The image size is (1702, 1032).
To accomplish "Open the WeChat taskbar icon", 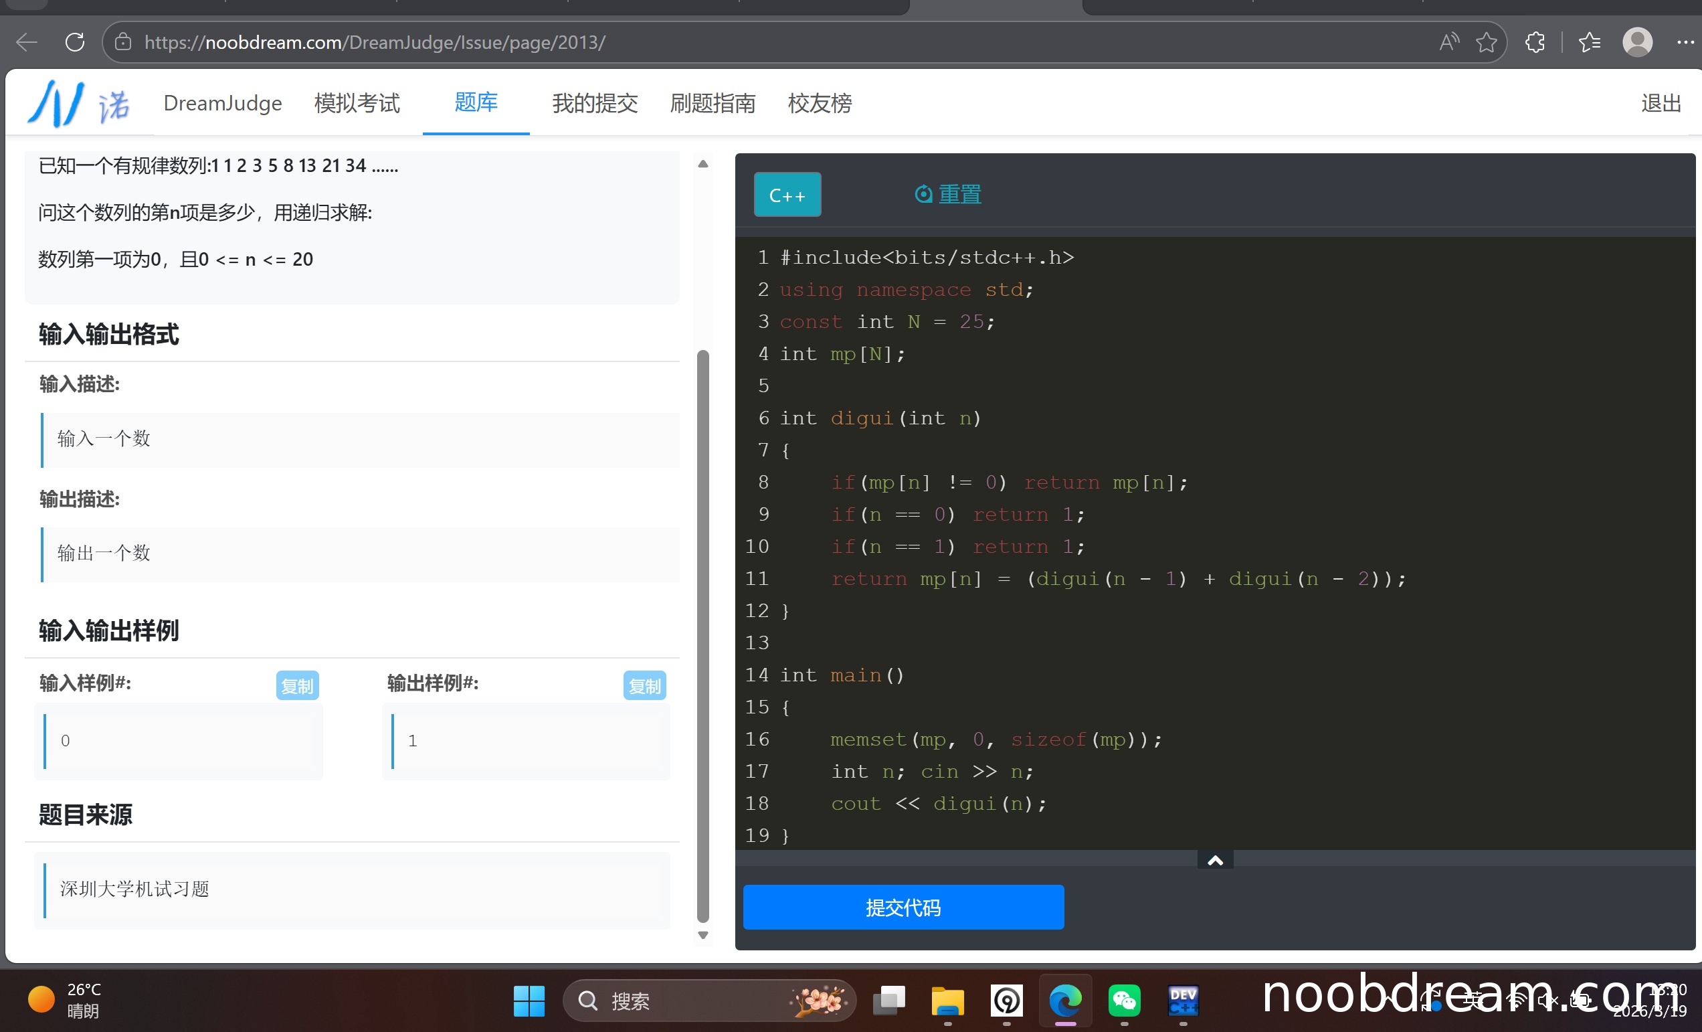I will click(x=1124, y=1001).
